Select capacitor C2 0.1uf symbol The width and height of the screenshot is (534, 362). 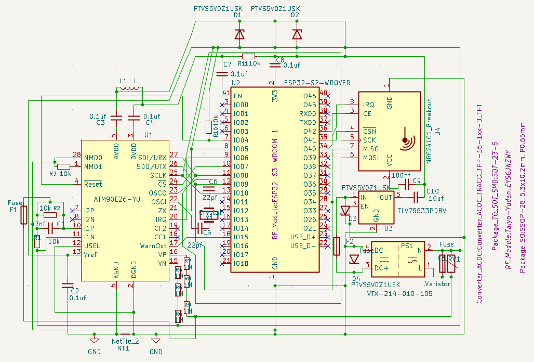(68, 286)
